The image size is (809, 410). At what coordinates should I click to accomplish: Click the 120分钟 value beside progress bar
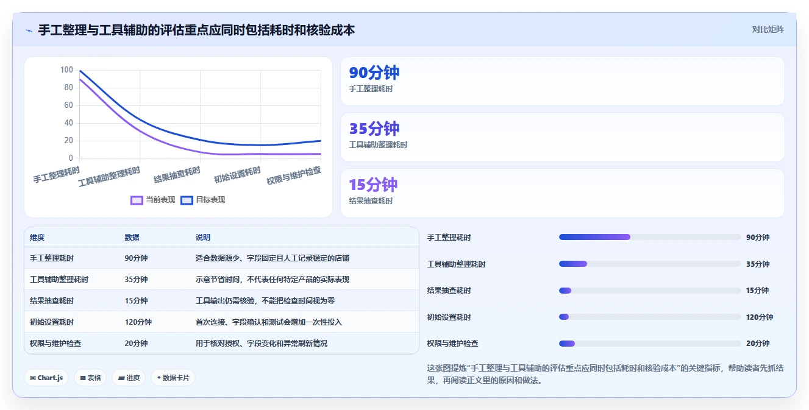pyautogui.click(x=760, y=317)
